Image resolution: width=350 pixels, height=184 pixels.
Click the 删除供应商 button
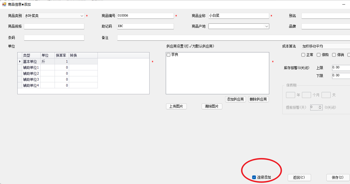(x=258, y=99)
